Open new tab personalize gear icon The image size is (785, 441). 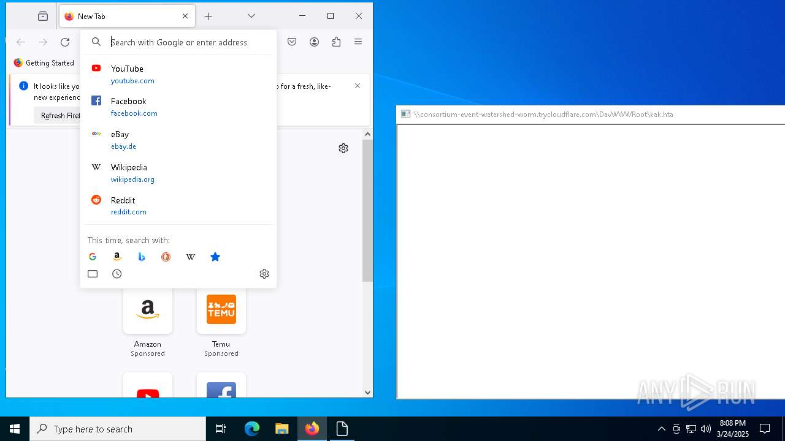pos(343,148)
